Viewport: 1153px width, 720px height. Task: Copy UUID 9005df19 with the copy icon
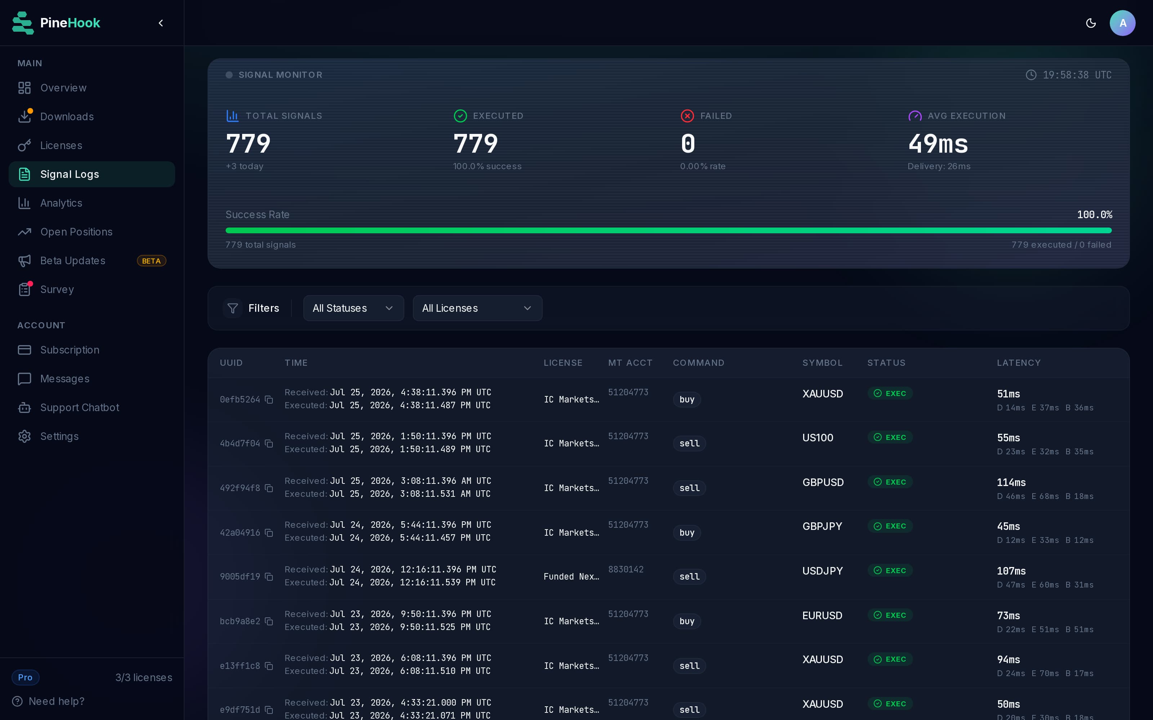[269, 577]
